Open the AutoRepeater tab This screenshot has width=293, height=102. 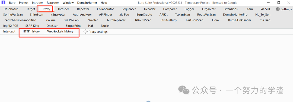point(116,20)
